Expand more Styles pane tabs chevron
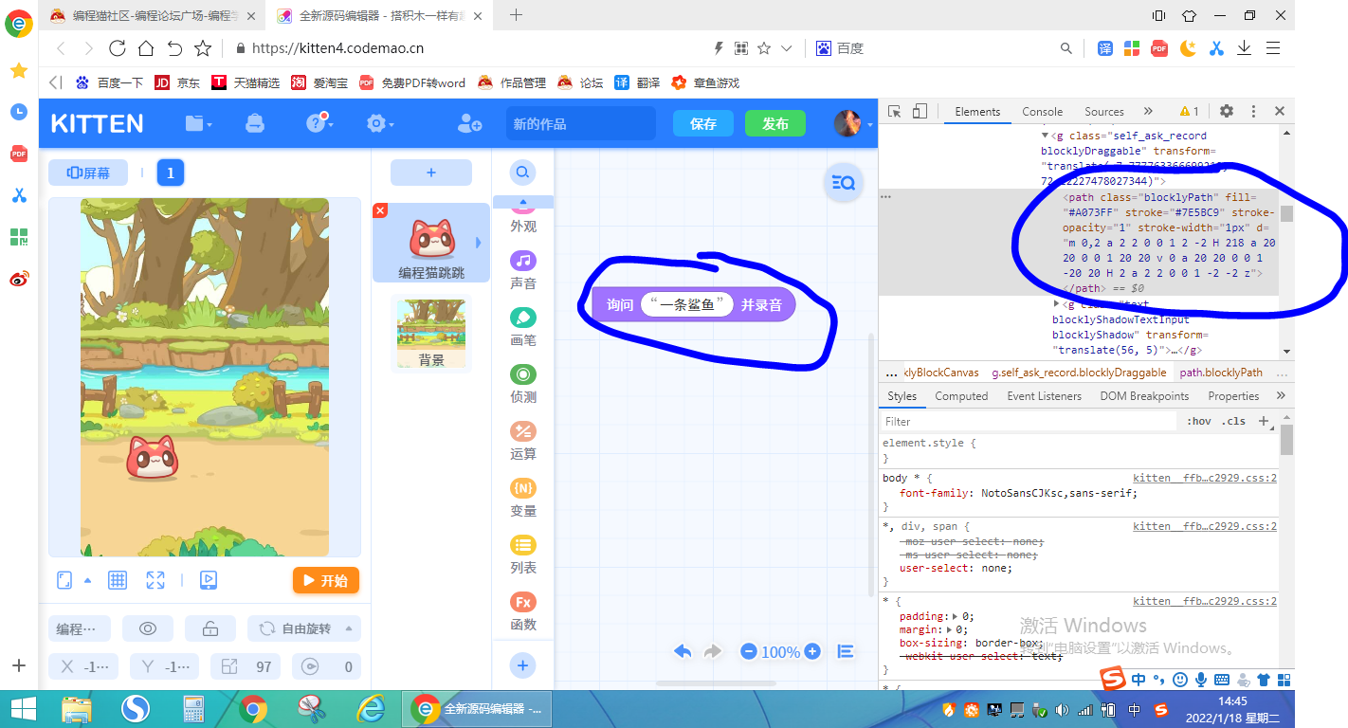Screen dimensions: 1348x728 pyautogui.click(x=1281, y=395)
